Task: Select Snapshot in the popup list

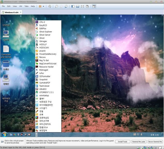Action: point(48,79)
